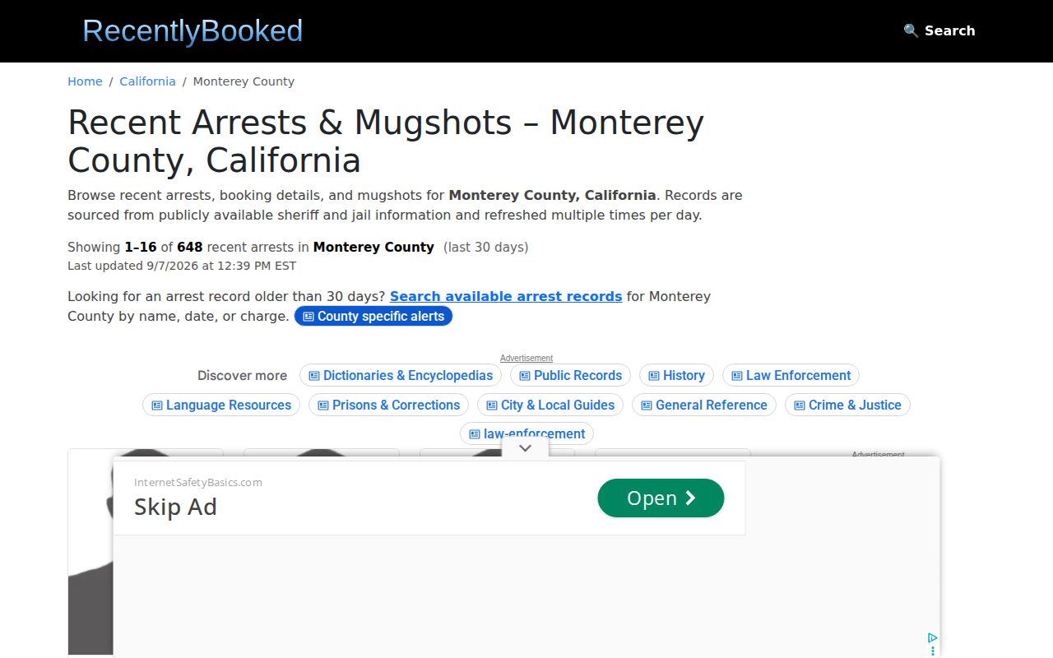This screenshot has height=658, width=1053.
Task: Click the History chip icon
Action: click(x=654, y=376)
